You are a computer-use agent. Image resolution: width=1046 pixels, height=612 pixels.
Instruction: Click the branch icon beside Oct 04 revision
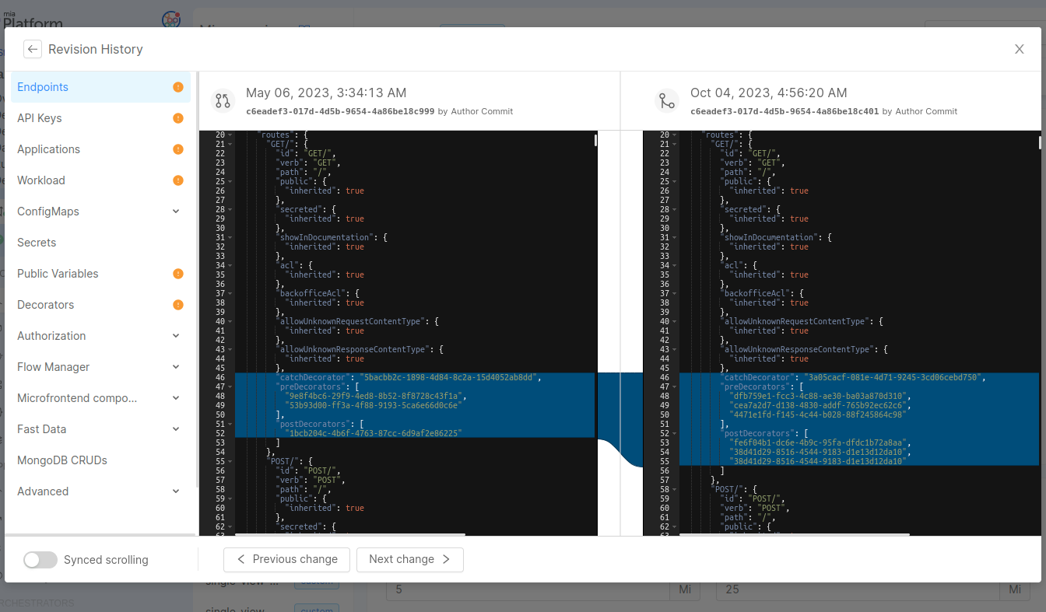pyautogui.click(x=667, y=100)
